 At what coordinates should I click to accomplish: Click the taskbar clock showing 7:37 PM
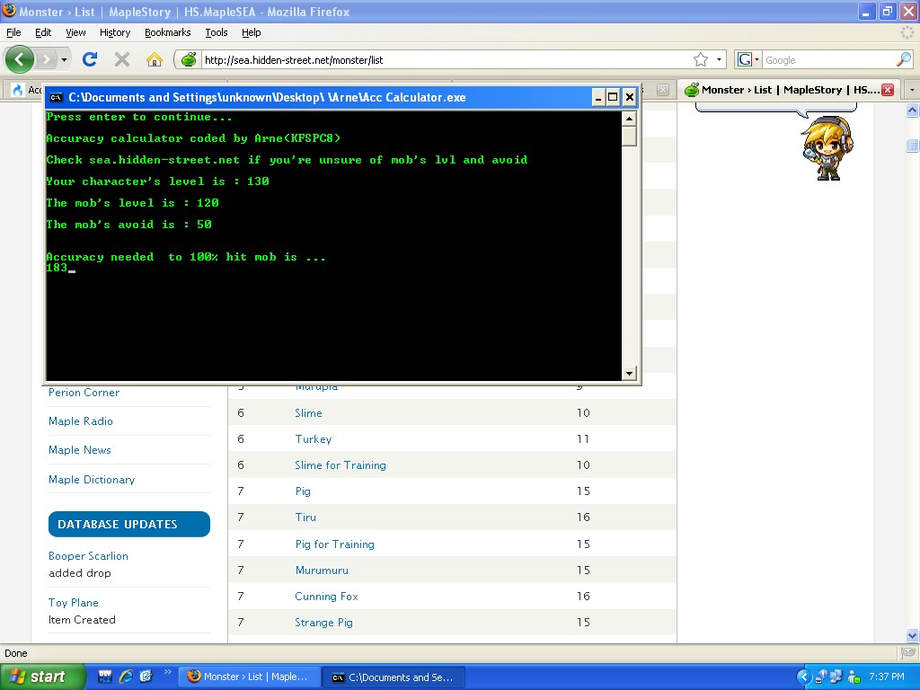(887, 677)
